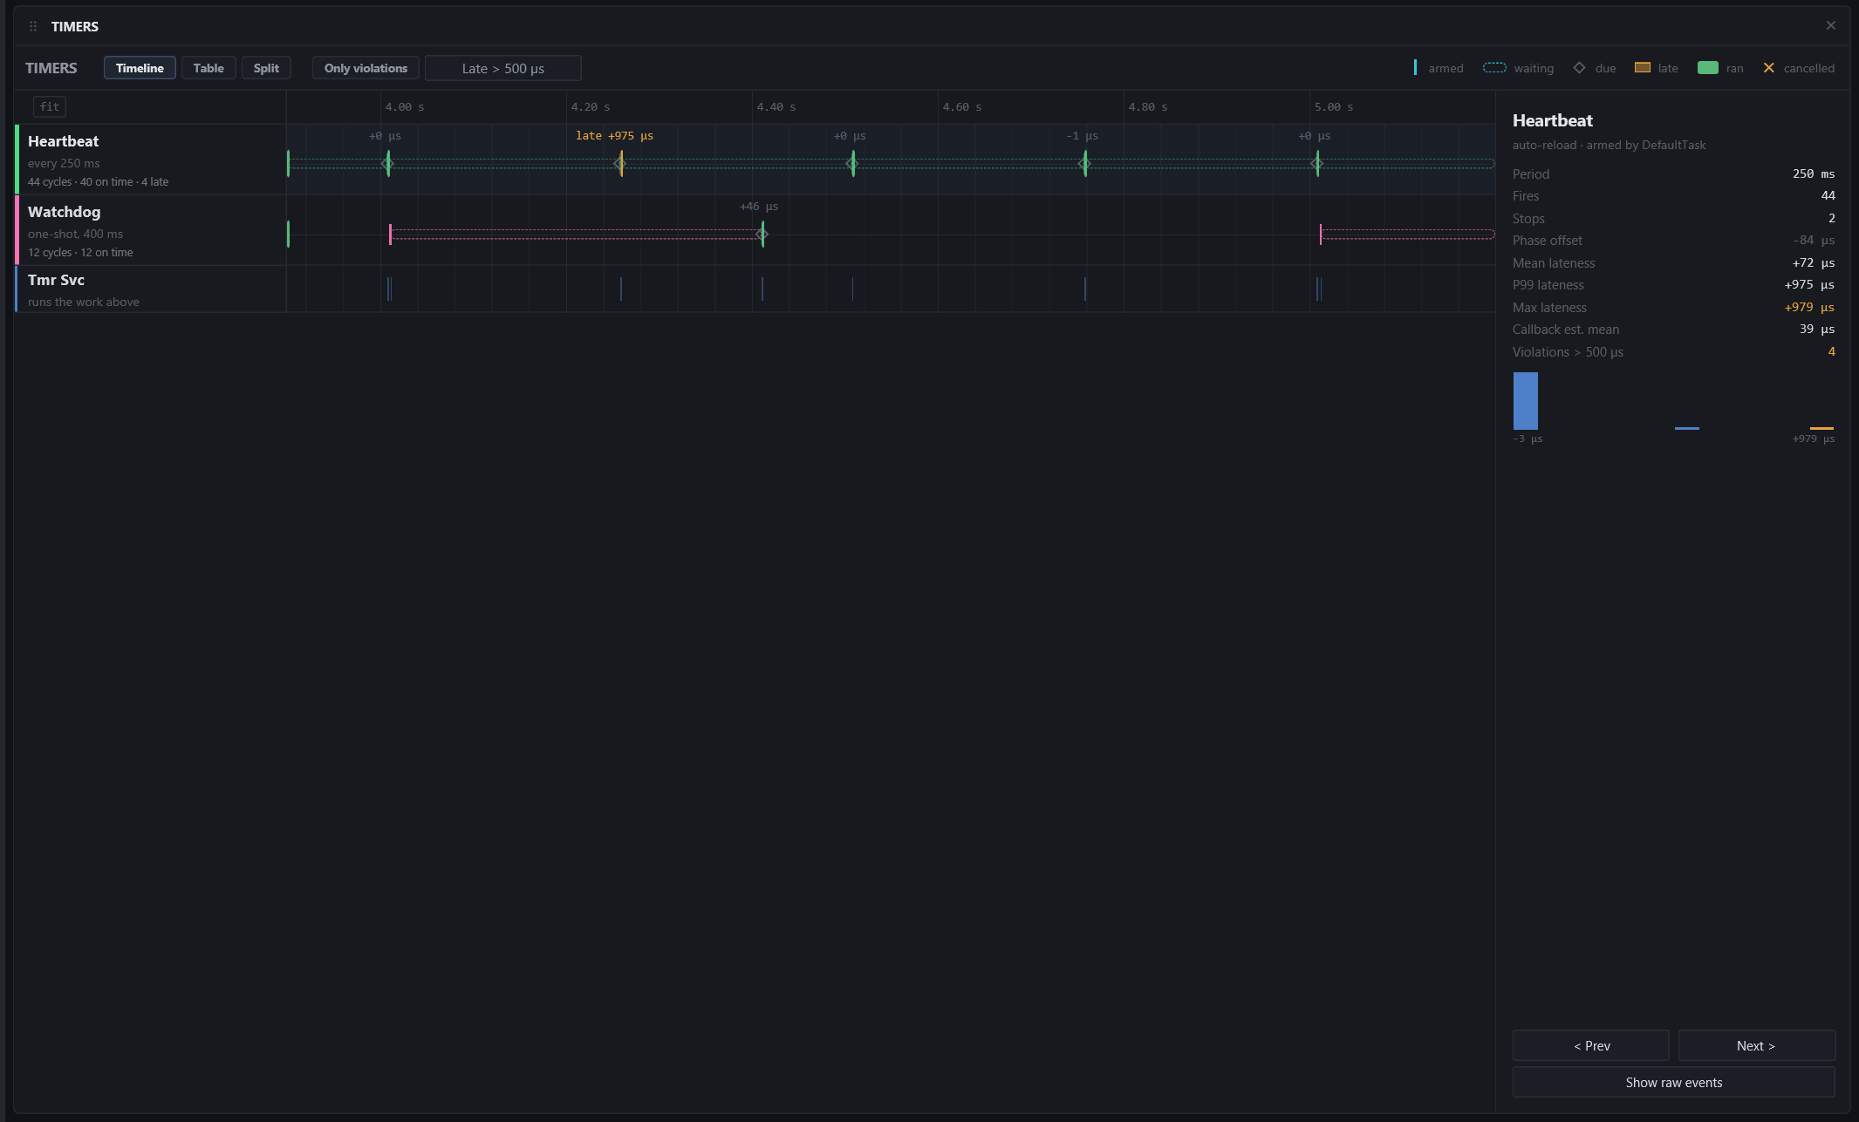Select the Heartbeat marker near 4.50 s
This screenshot has width=1859, height=1122.
click(x=852, y=163)
